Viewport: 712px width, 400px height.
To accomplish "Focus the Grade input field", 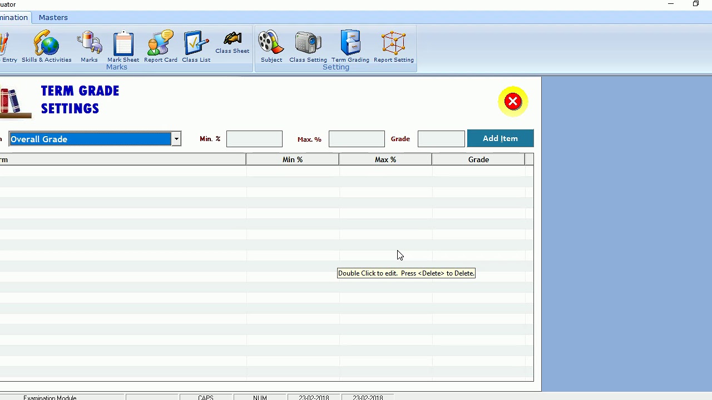I will [441, 139].
